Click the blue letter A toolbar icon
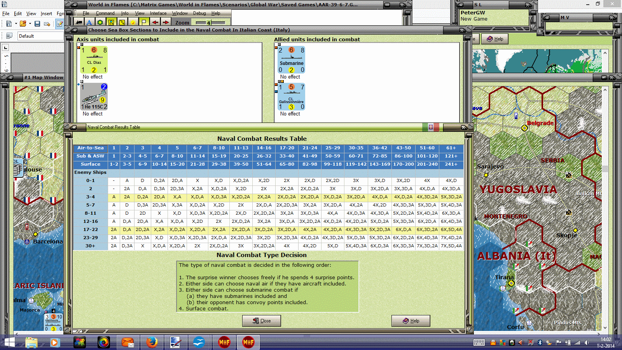Screen dimensions: 622x350 pyautogui.click(x=89, y=22)
